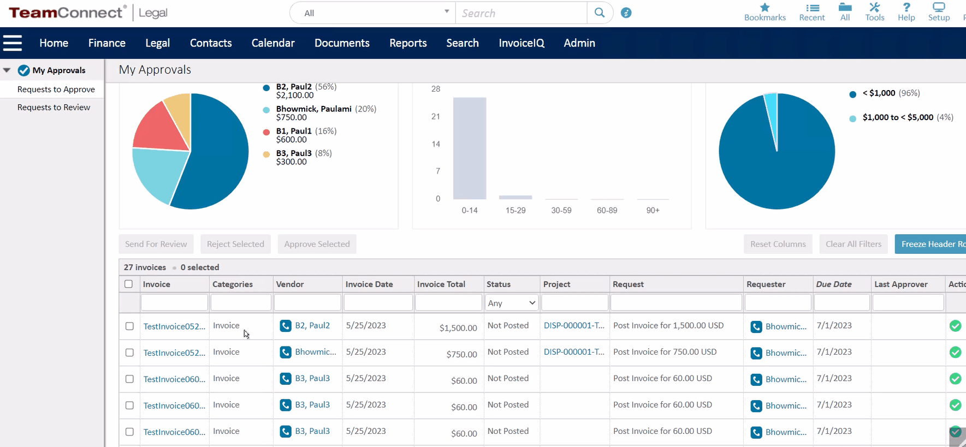966x447 pixels.
Task: Check the box for the $1,500.00 invoice
Action: [x=129, y=326]
